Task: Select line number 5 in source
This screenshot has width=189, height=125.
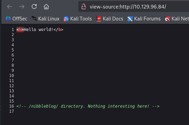Action: coord(13,50)
